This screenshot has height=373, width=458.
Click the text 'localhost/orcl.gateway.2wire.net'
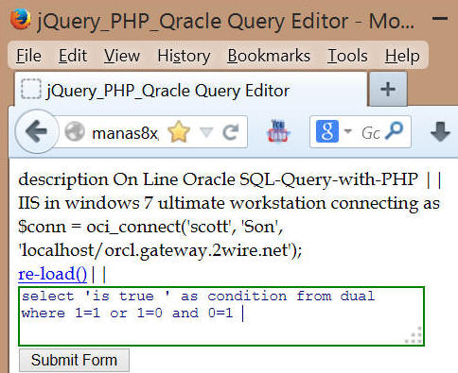(x=154, y=251)
